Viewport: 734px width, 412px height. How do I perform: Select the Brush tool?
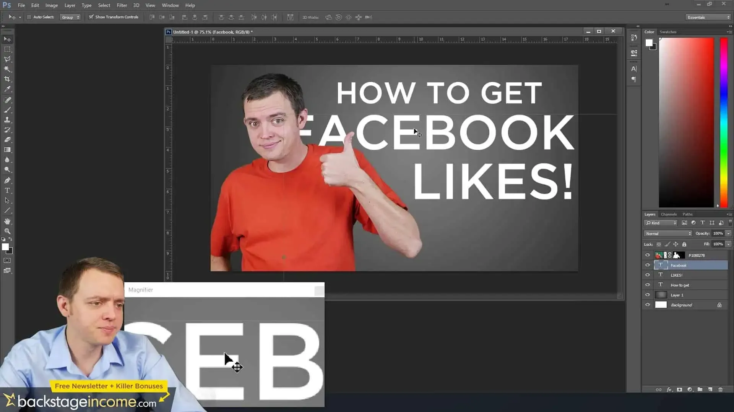click(x=7, y=110)
